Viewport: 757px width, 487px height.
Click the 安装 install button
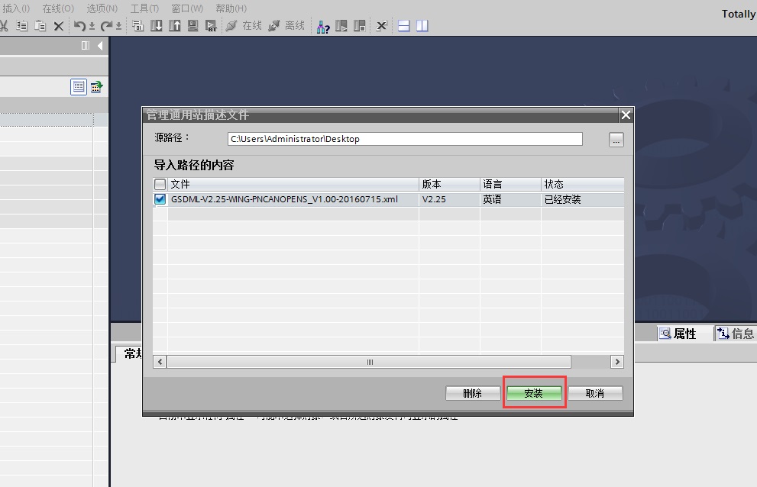tap(534, 393)
